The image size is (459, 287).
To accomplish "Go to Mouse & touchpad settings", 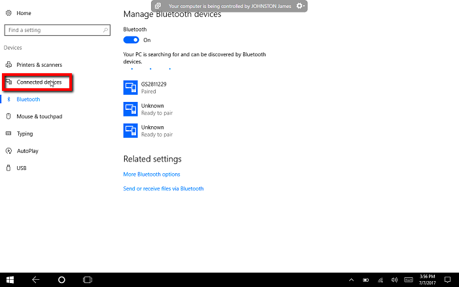I will point(39,116).
